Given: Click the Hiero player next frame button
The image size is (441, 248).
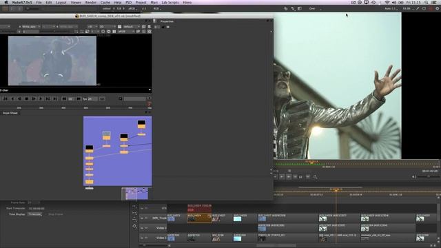Looking at the screenshot, I should tap(289, 177).
